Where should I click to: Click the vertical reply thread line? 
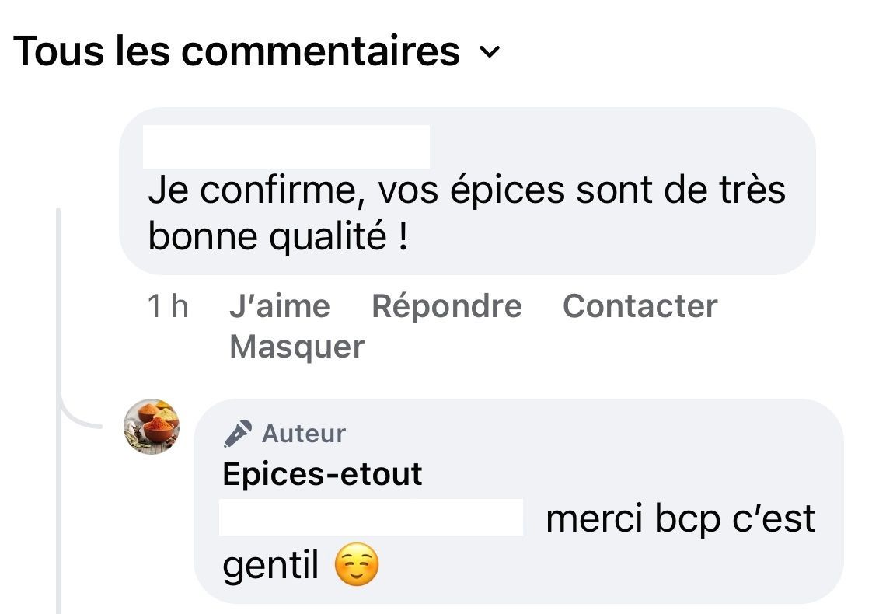coord(59,311)
